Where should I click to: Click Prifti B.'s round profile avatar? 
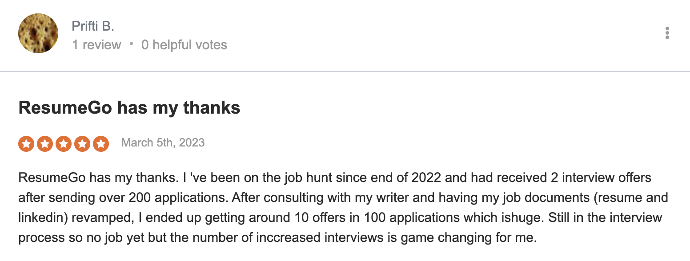coord(38,33)
